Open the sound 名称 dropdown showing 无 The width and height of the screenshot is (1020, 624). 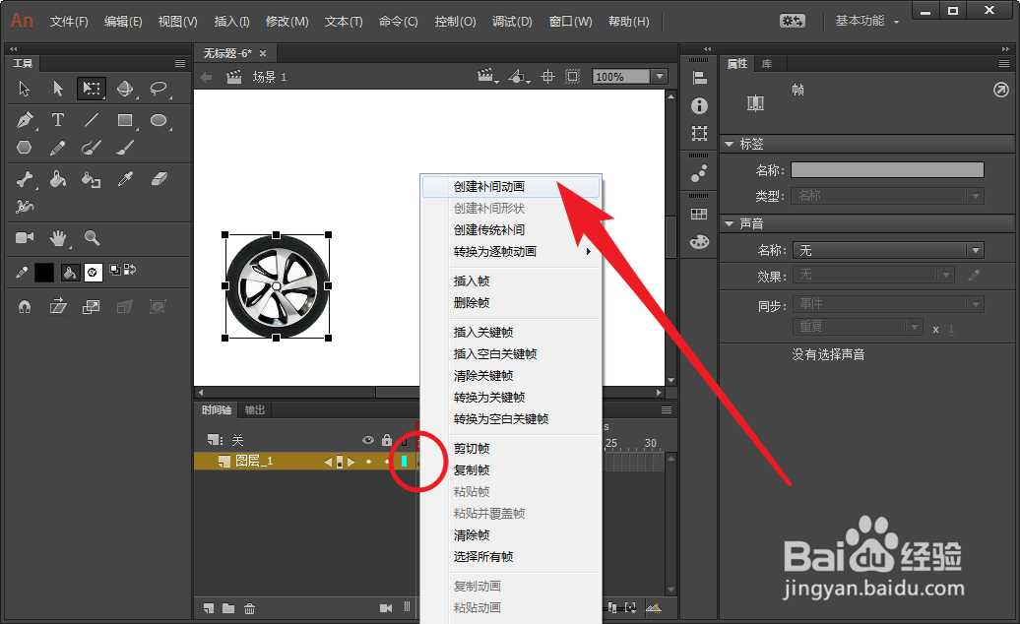887,250
